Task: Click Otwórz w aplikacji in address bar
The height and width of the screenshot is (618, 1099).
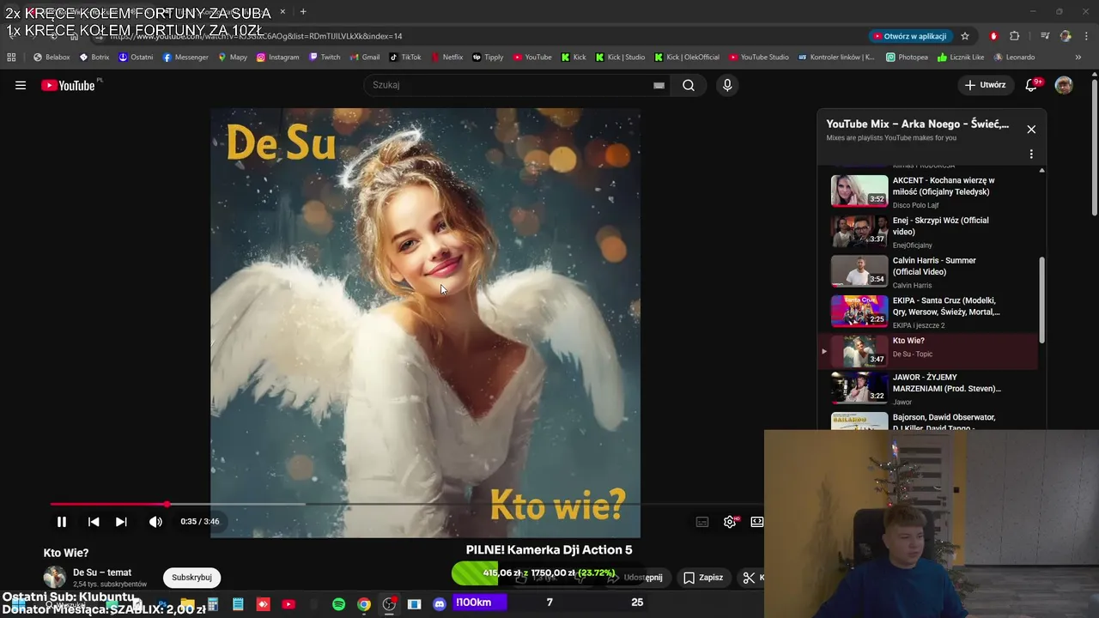Action: [x=909, y=36]
